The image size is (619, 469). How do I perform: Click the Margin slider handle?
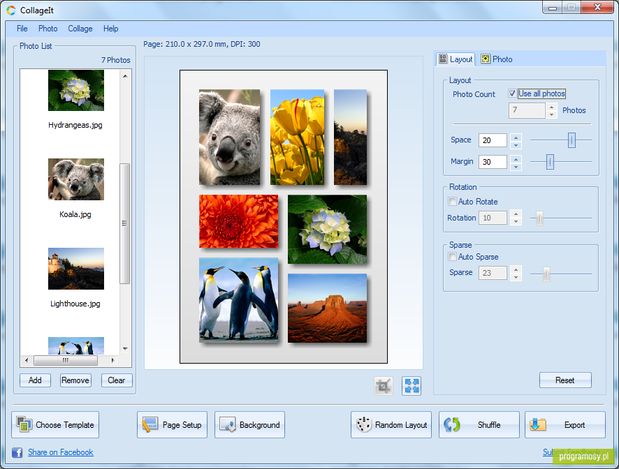point(550,162)
